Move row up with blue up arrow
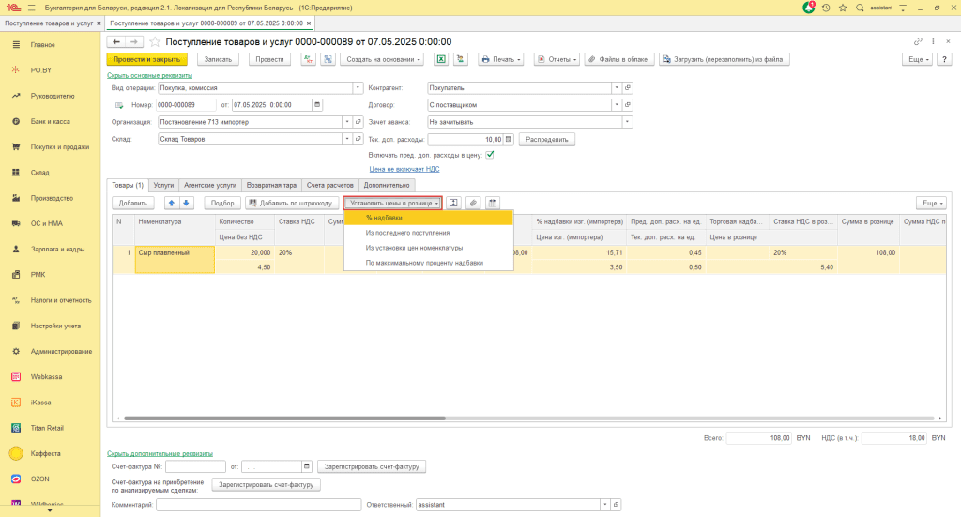The image size is (961, 517). pos(171,203)
